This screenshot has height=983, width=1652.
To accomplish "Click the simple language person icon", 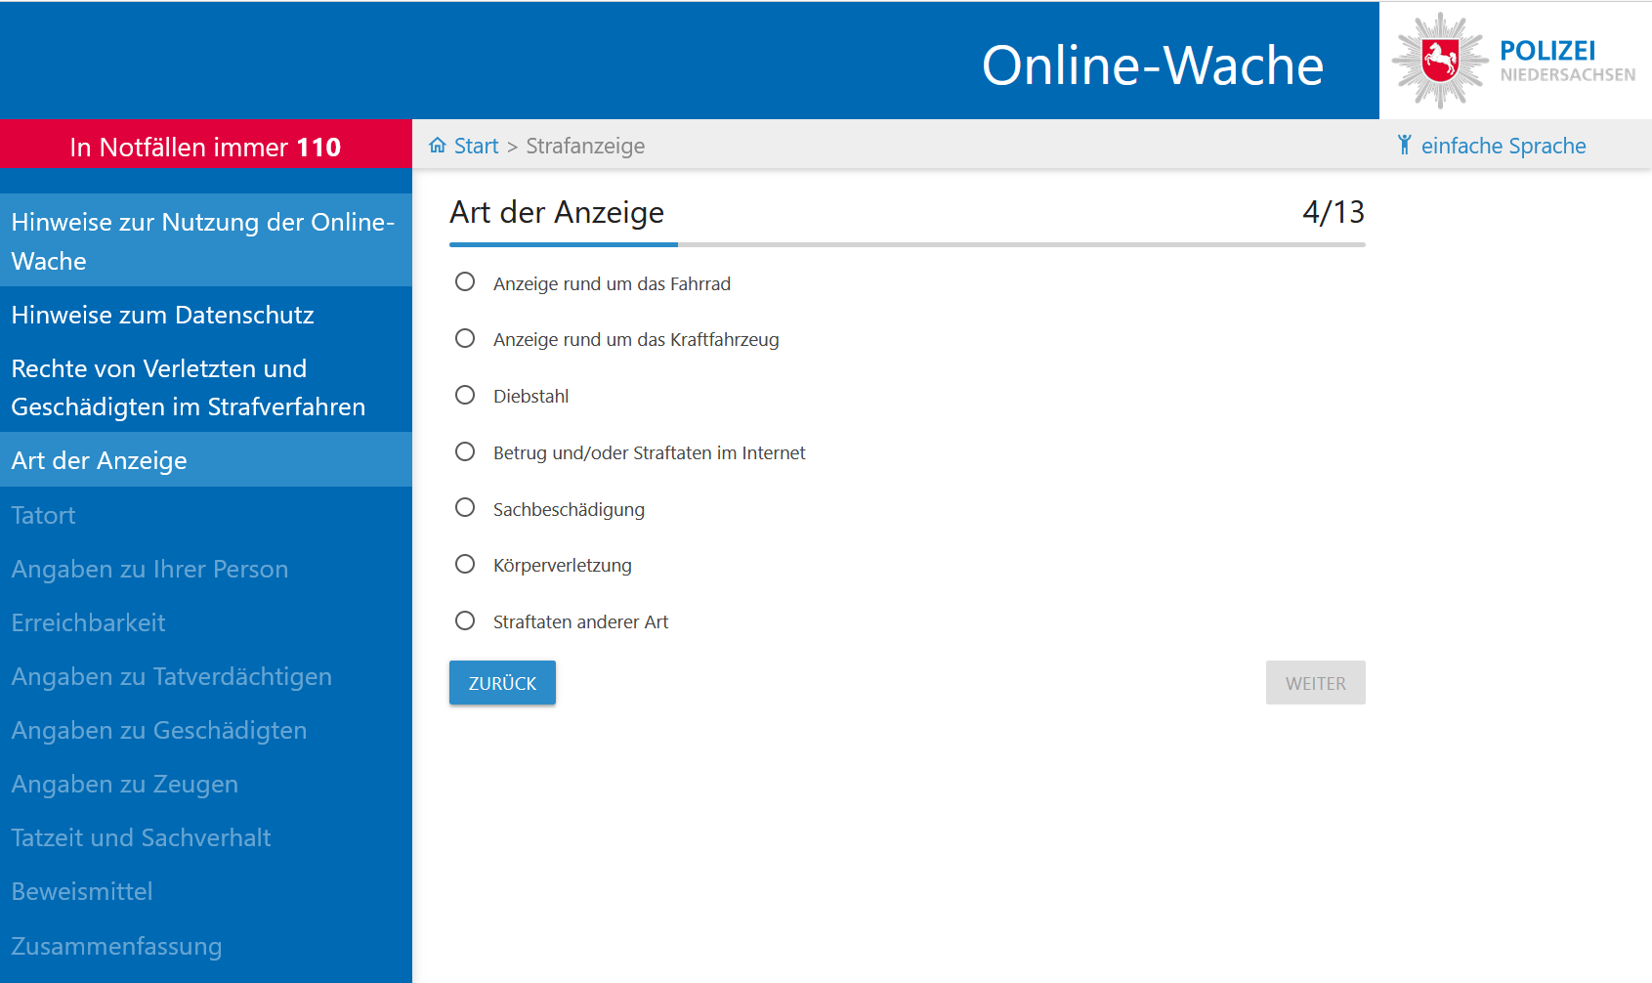I will (x=1405, y=145).
